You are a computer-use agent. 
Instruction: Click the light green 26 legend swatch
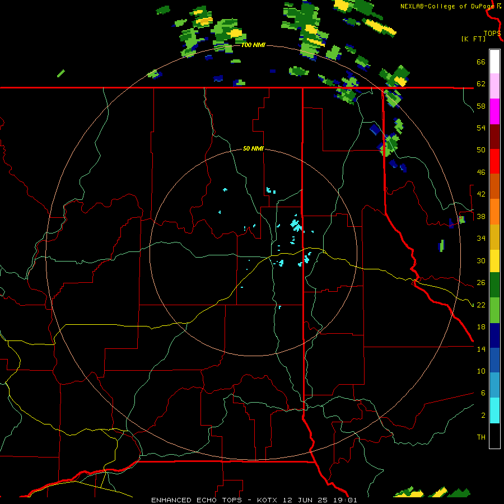tap(494, 310)
